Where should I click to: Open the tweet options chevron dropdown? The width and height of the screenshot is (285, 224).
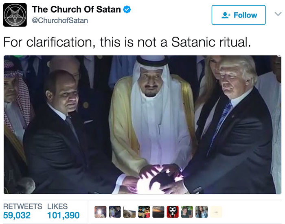coord(278,14)
